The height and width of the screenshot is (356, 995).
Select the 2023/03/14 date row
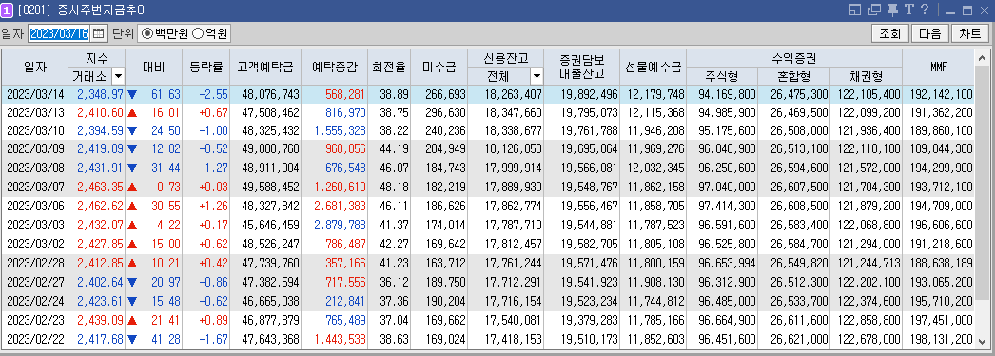tap(487, 95)
